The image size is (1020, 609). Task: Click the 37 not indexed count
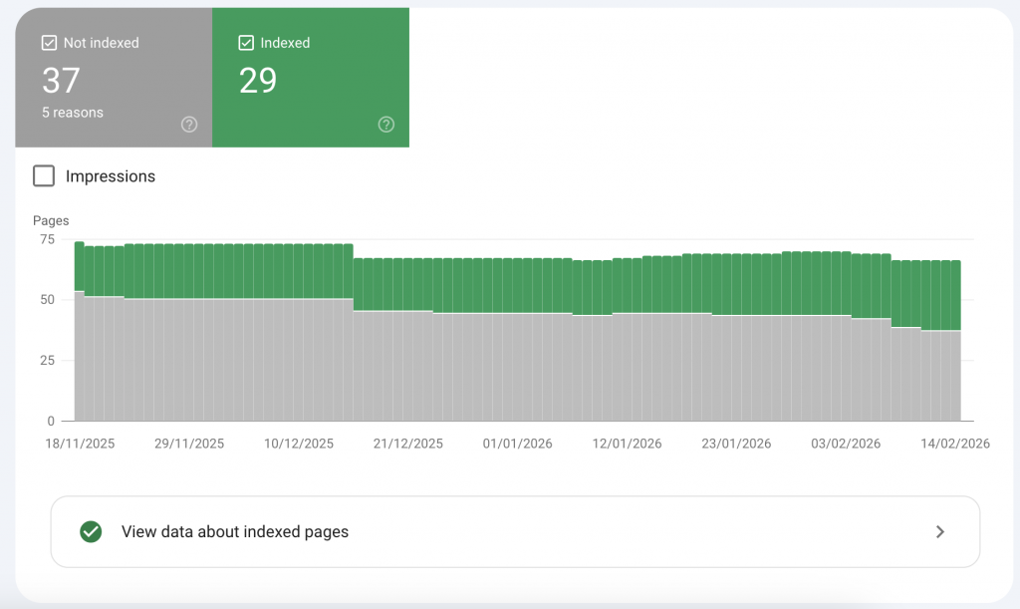(x=61, y=81)
